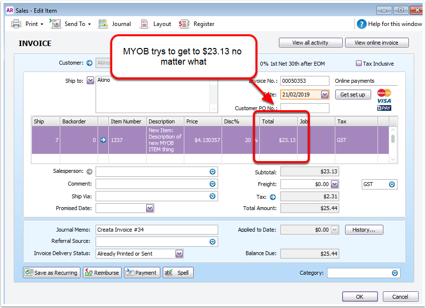This screenshot has height=308, width=426.
Task: Open the Print menu label
Action: (32, 24)
